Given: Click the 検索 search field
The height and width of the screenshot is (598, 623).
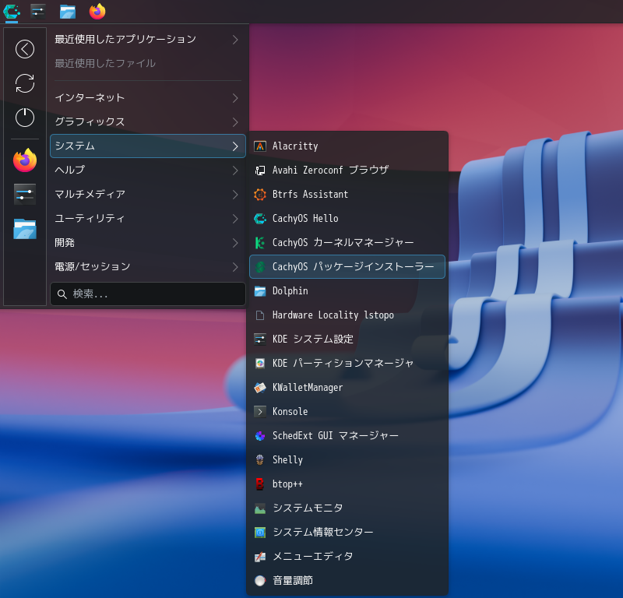Looking at the screenshot, I should 148,294.
